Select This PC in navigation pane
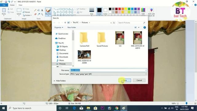197x111 pixels. (59, 43)
